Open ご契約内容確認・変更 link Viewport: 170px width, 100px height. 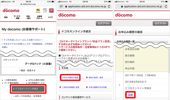71,87
